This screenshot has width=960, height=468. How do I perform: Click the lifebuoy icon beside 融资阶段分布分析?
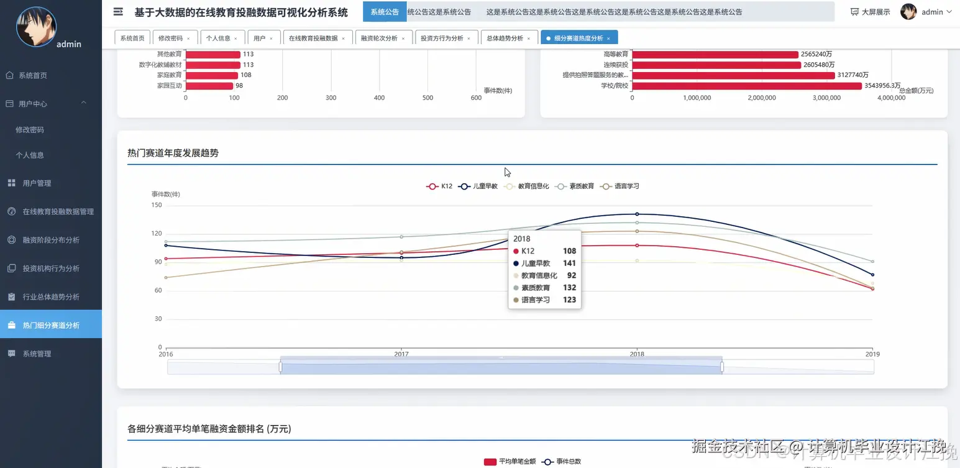tap(11, 240)
